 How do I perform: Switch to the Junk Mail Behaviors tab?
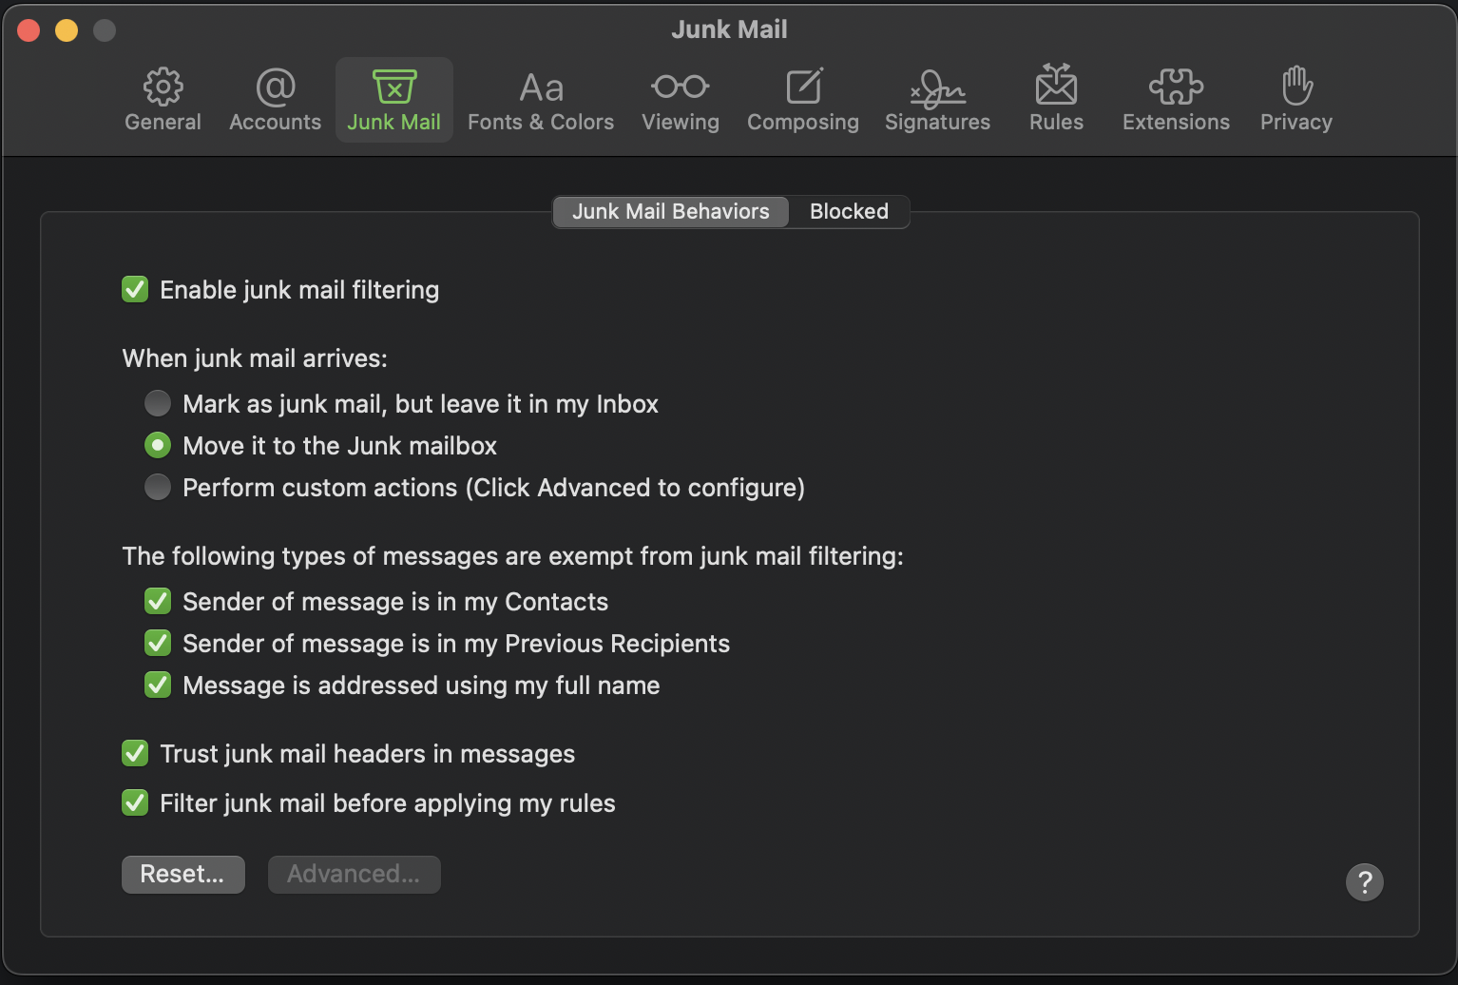coord(671,211)
